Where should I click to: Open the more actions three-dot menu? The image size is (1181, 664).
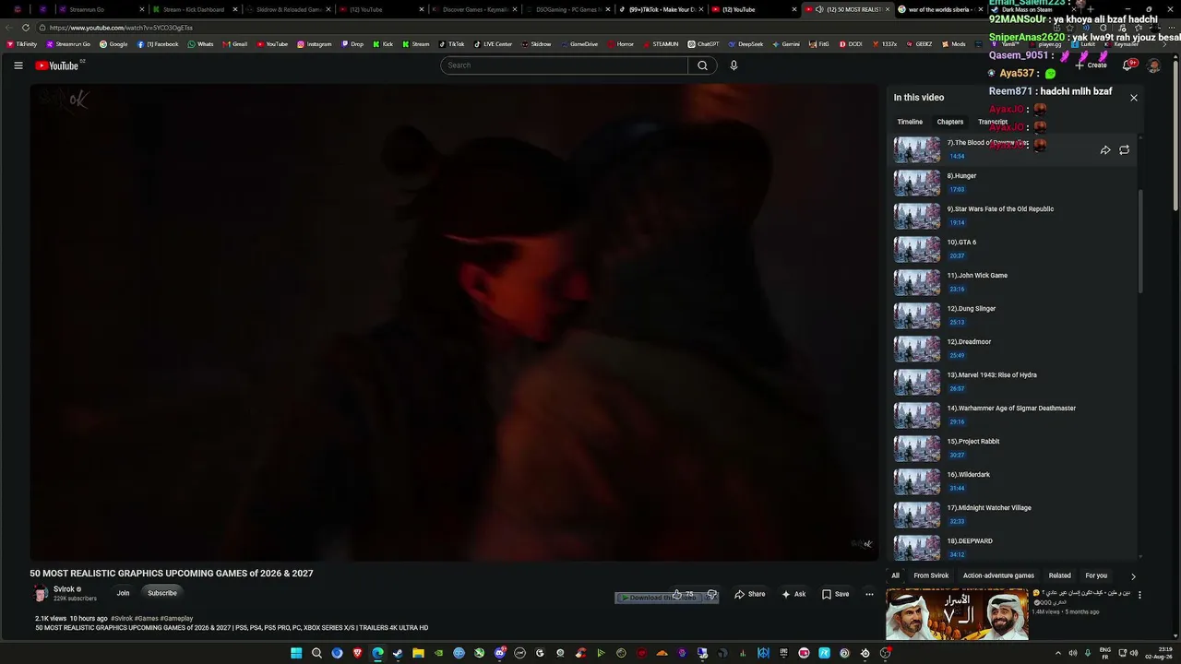point(869,595)
